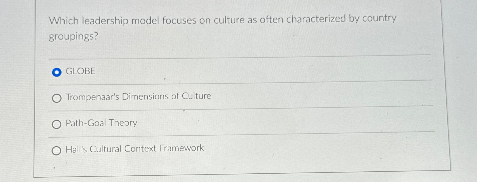This screenshot has height=182, width=477.
Task: Click the GLOBE answer label text
Action: coord(81,71)
